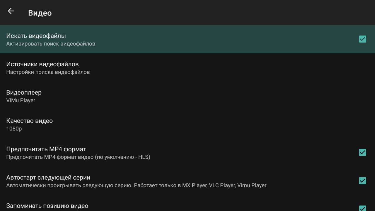The image size is (375, 211).
Task: Click the "Видео" header title
Action: point(40,13)
